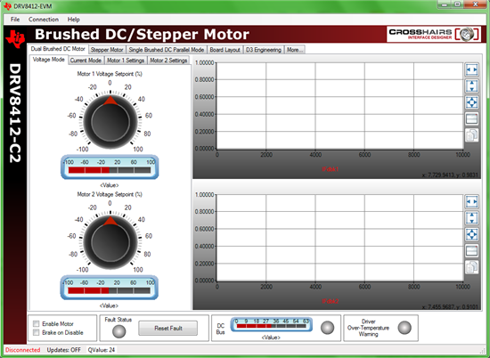Click horizontal zoom icon on IFdbk1 chart
Viewport: 490px width, 358px height.
471,69
